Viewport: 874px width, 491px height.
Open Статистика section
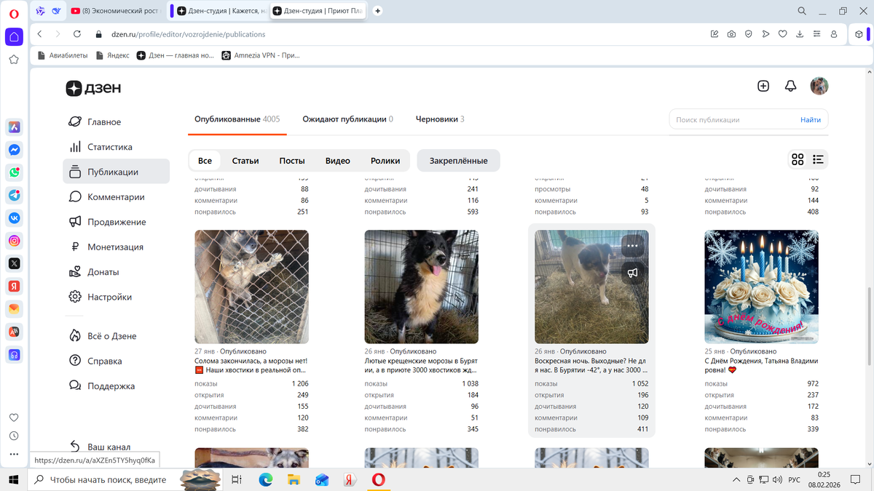click(110, 147)
